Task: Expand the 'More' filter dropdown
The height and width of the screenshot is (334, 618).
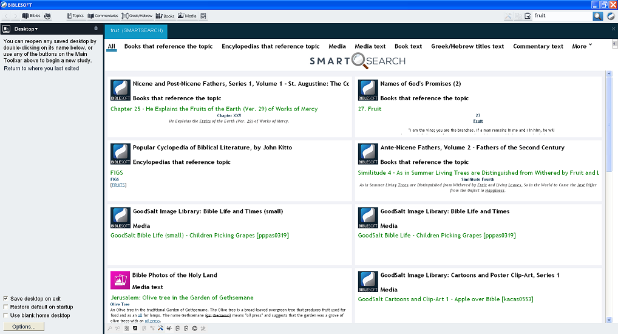Action: click(582, 47)
